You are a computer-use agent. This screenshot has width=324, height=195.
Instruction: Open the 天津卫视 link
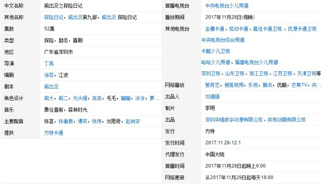[x=306, y=74]
